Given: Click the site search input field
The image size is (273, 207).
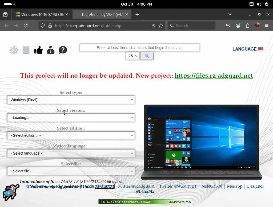Looking at the screenshot, I should pos(140,48).
